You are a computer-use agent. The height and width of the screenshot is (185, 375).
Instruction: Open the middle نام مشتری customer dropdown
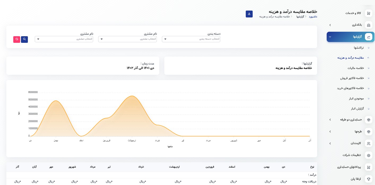(x=127, y=39)
